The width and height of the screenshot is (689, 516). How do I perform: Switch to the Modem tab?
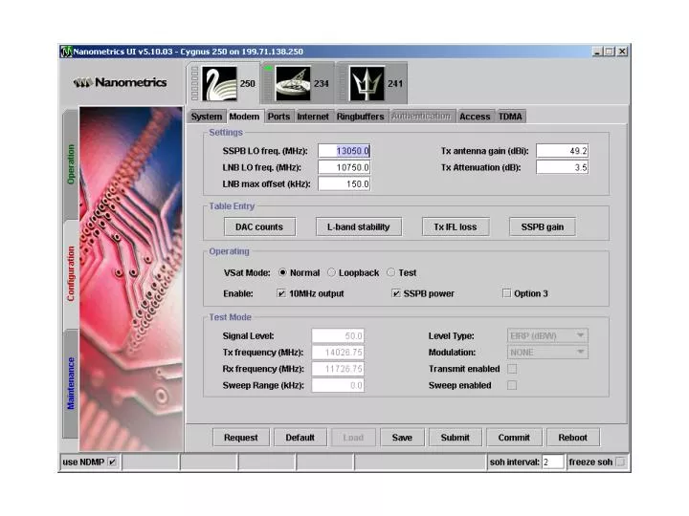(244, 117)
